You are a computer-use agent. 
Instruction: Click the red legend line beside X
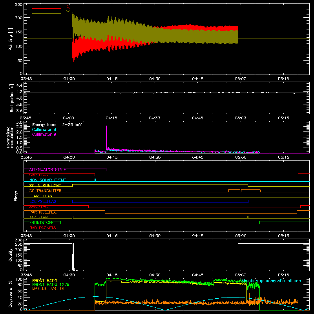[47, 8]
